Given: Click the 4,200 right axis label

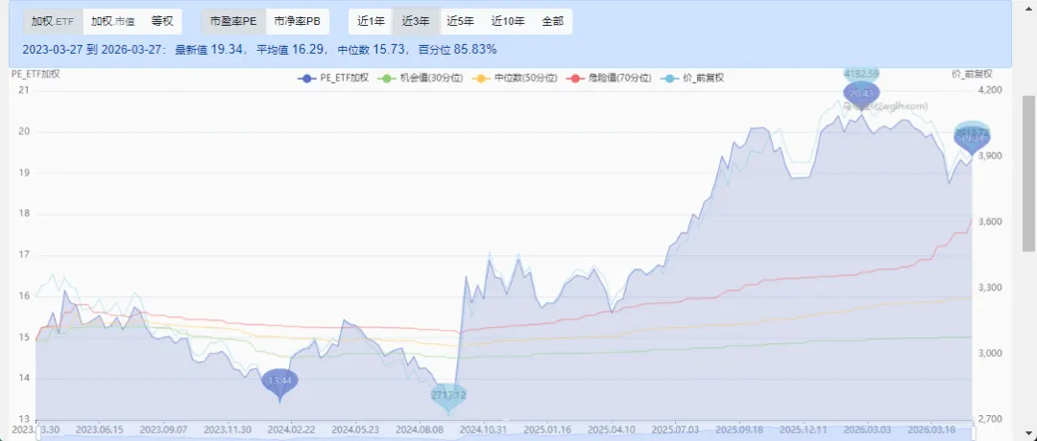Looking at the screenshot, I should [989, 90].
